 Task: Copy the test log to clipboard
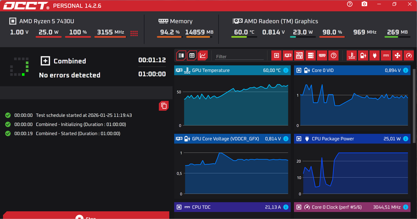(164, 105)
